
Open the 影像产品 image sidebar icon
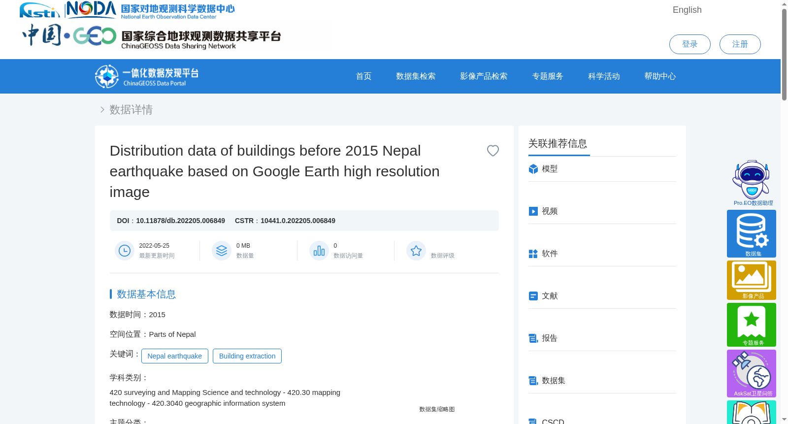[x=752, y=280]
